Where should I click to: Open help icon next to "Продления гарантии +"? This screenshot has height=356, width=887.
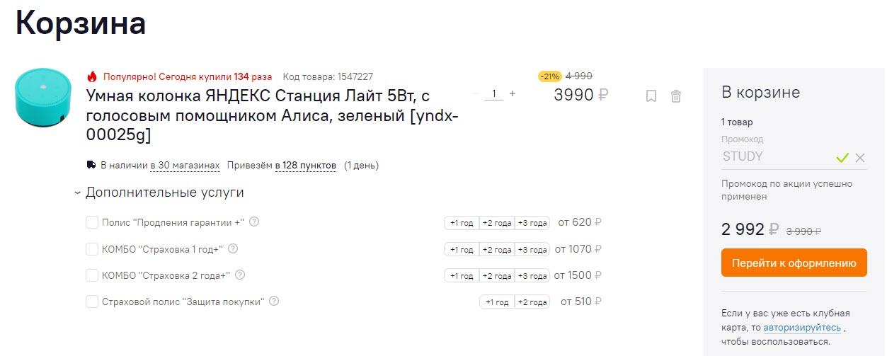click(254, 222)
